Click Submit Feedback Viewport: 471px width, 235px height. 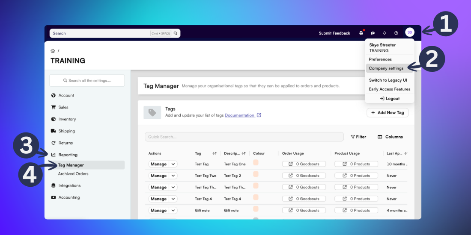pyautogui.click(x=334, y=33)
